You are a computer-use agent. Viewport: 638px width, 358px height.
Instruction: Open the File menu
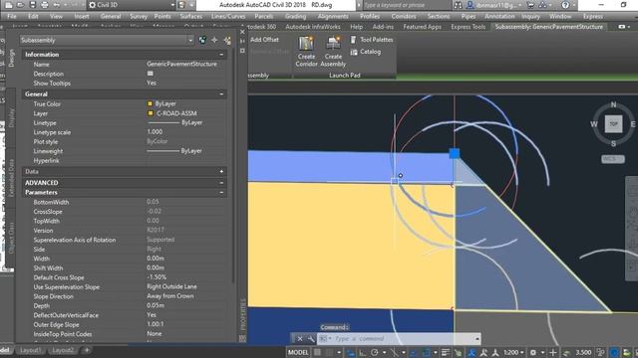(x=12, y=17)
